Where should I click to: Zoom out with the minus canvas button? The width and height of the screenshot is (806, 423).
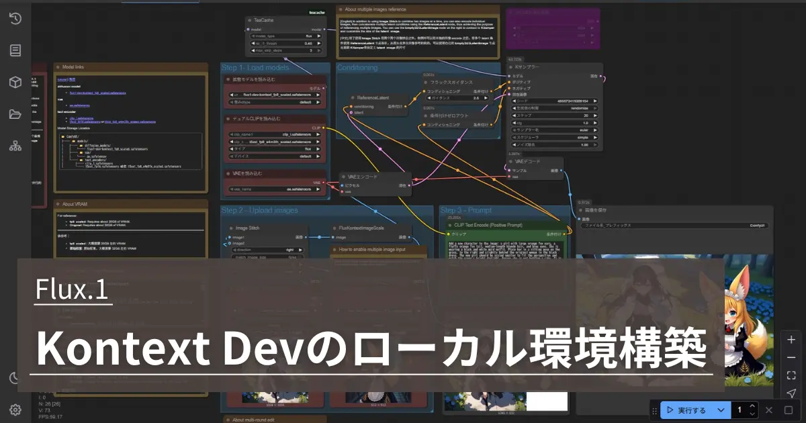(791, 357)
